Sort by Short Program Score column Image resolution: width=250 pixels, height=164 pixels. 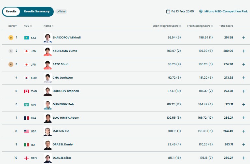(x=166, y=26)
